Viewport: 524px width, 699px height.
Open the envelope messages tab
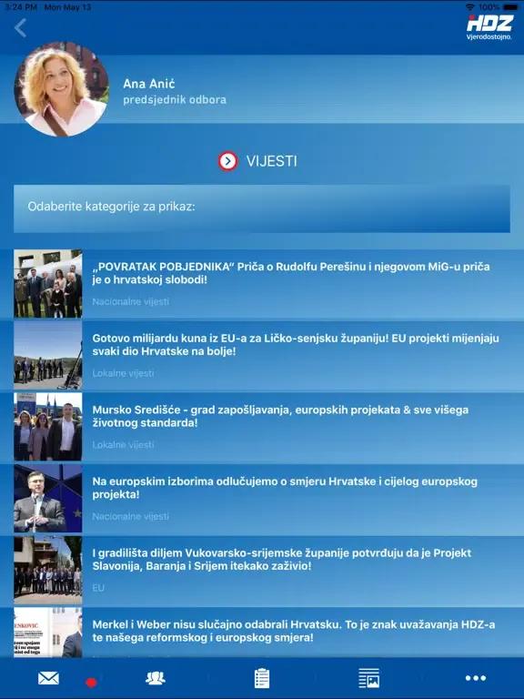48,678
